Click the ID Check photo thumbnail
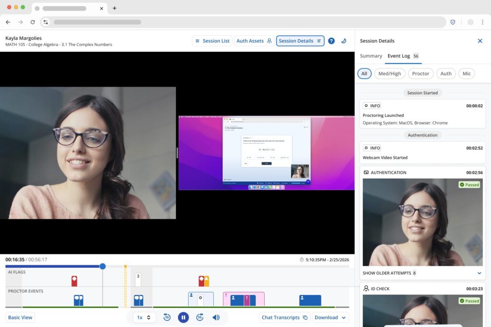Screen dimensions: 491x327 point(422,311)
